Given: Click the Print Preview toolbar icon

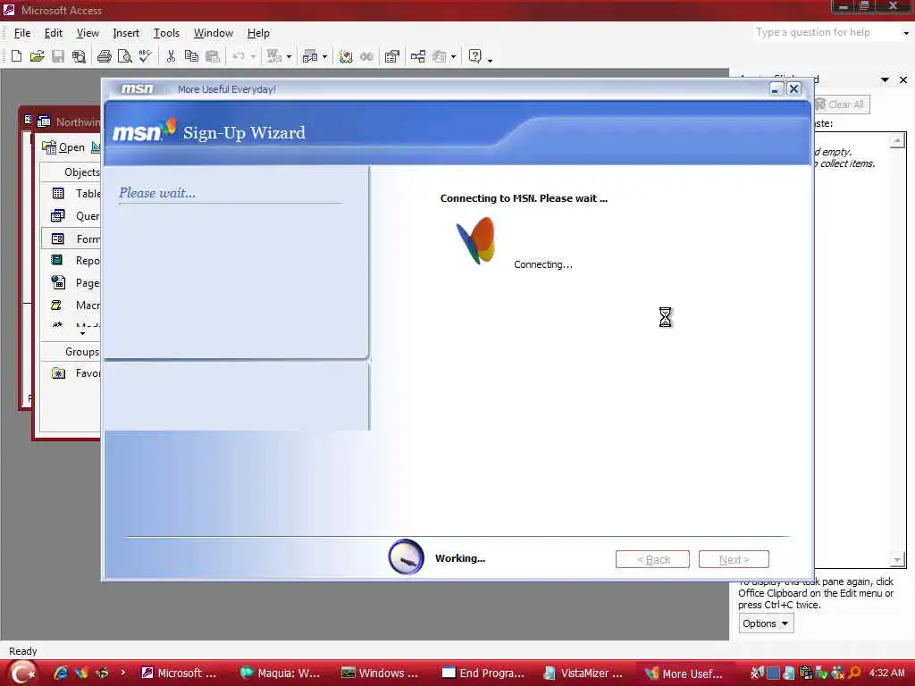Looking at the screenshot, I should tap(124, 56).
